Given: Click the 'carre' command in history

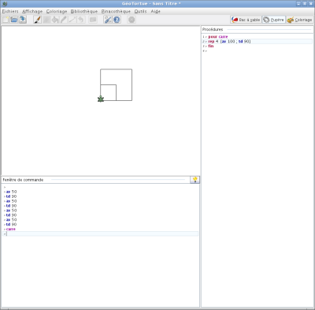Looking at the screenshot, I should click(x=11, y=229).
